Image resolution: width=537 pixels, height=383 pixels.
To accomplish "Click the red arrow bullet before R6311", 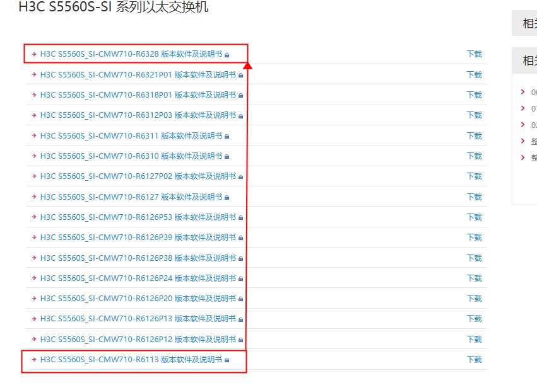I will click(x=34, y=136).
